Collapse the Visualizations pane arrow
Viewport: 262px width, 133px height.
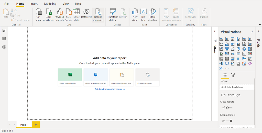(252, 31)
